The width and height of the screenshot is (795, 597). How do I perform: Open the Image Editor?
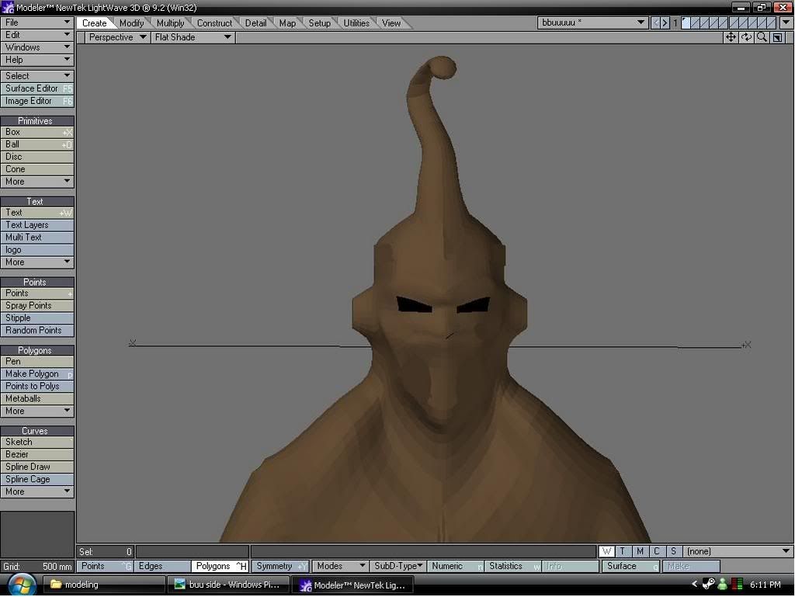tap(37, 101)
